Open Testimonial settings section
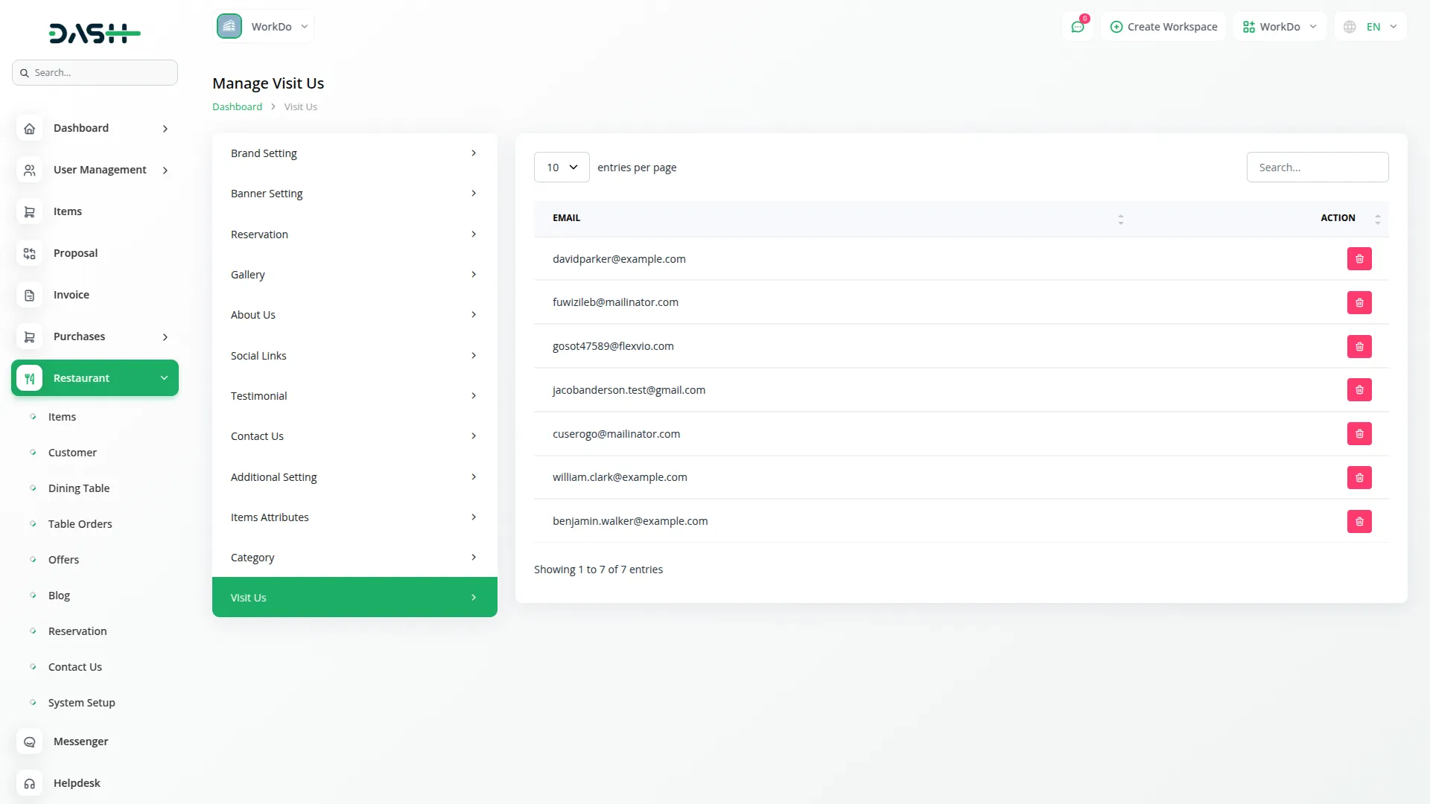The width and height of the screenshot is (1430, 804). click(355, 396)
